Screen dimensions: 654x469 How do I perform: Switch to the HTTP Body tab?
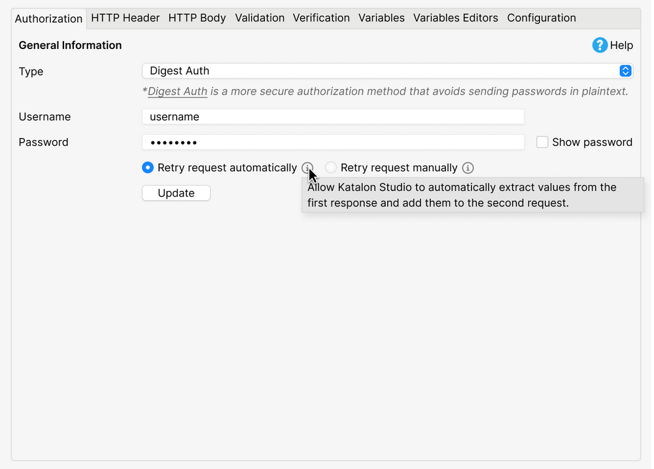[197, 18]
